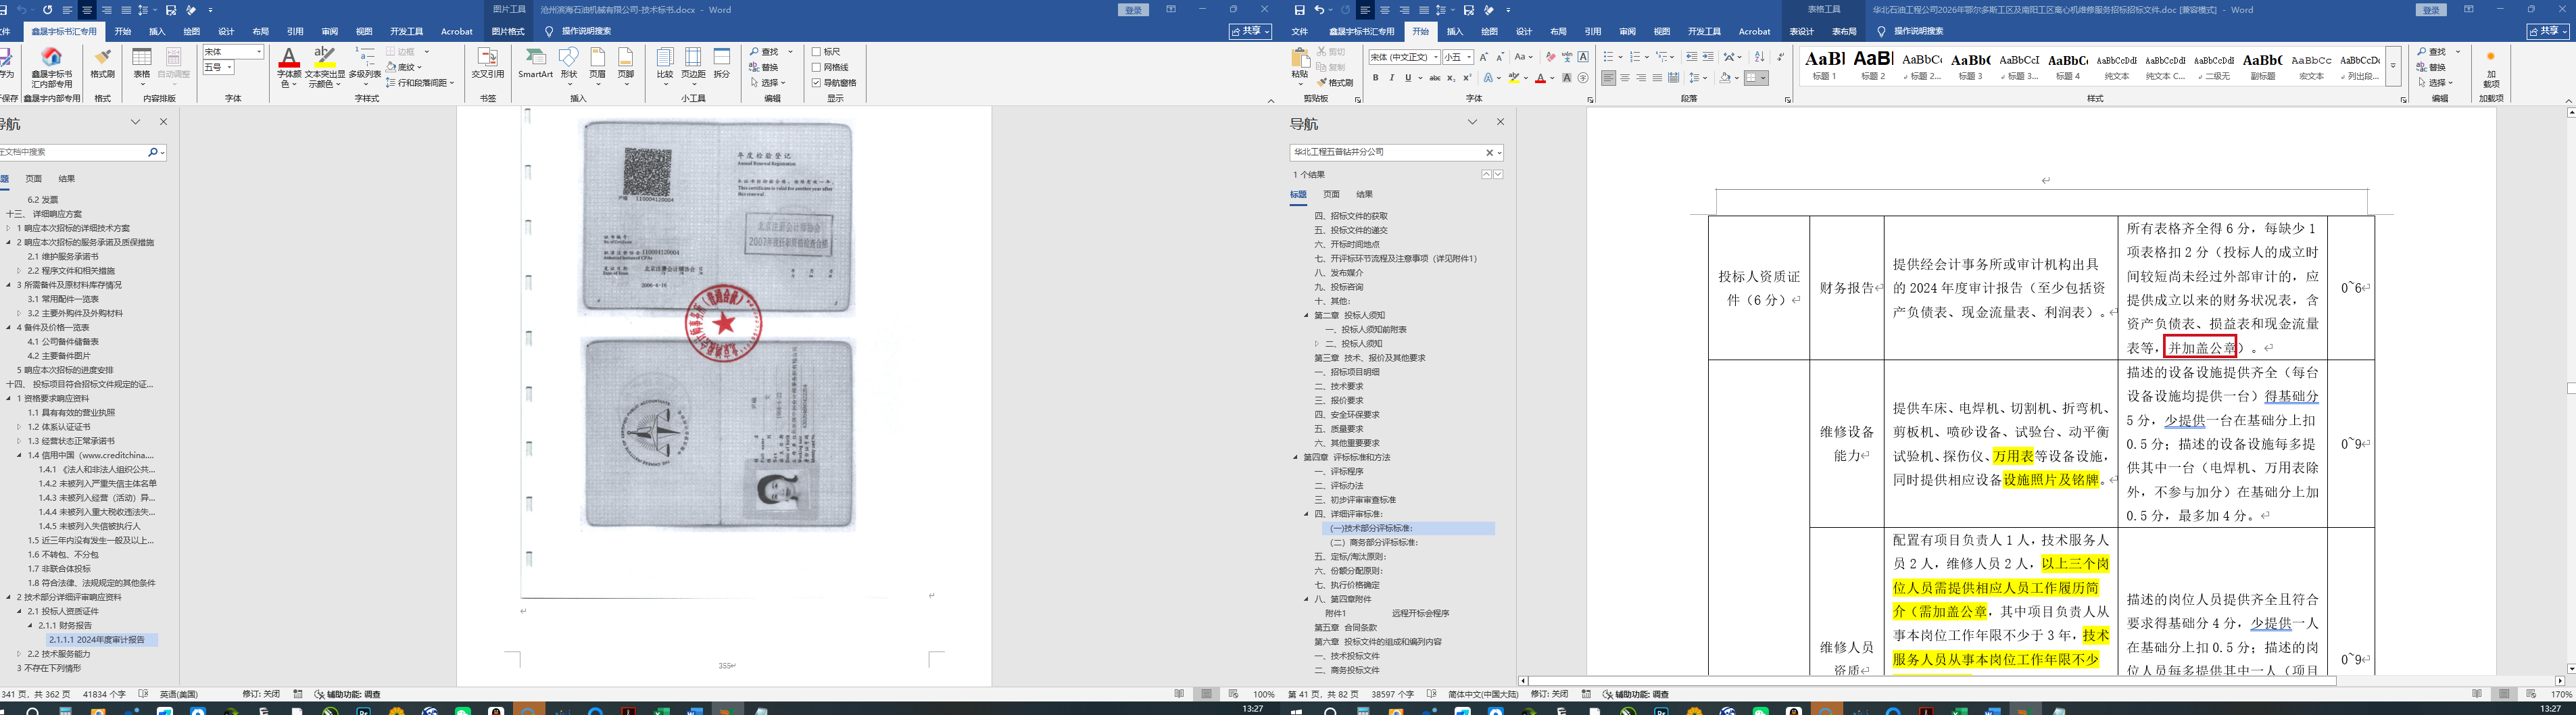Screen dimensions: 2576x715
Task: Collapse '1.4 信用中国' heading in left navigation
Action: pos(19,455)
